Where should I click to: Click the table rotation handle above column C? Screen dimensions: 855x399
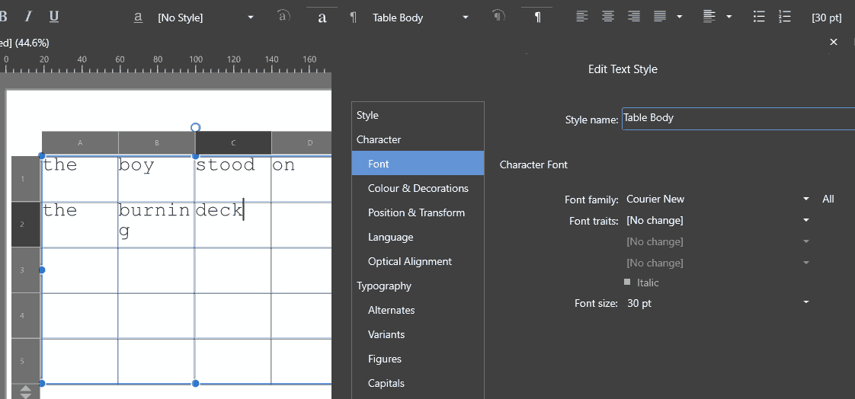196,127
